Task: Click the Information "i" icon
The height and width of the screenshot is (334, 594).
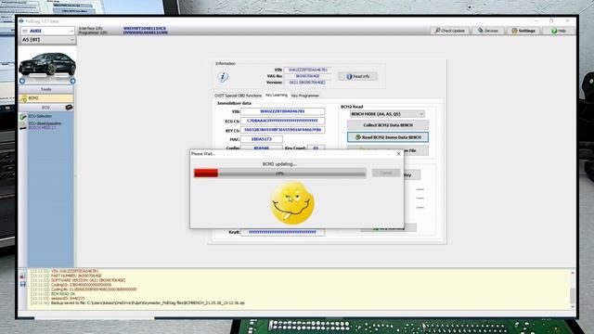Action: click(x=223, y=77)
